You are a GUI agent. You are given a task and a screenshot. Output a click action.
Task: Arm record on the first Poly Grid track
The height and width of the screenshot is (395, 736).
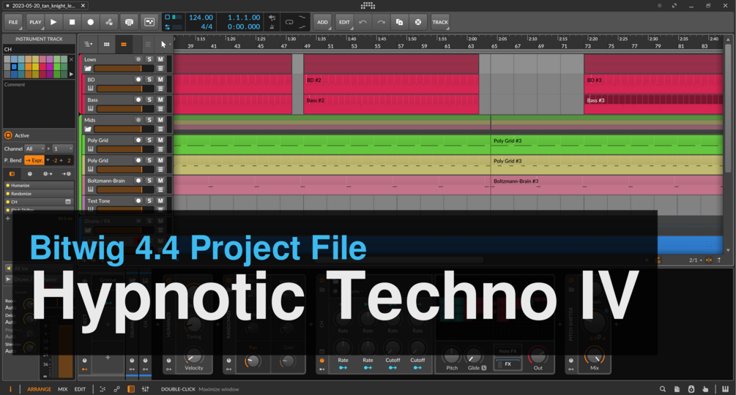[x=138, y=140]
